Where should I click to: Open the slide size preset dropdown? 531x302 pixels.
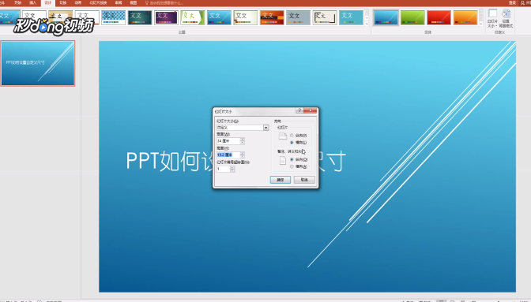click(265, 128)
